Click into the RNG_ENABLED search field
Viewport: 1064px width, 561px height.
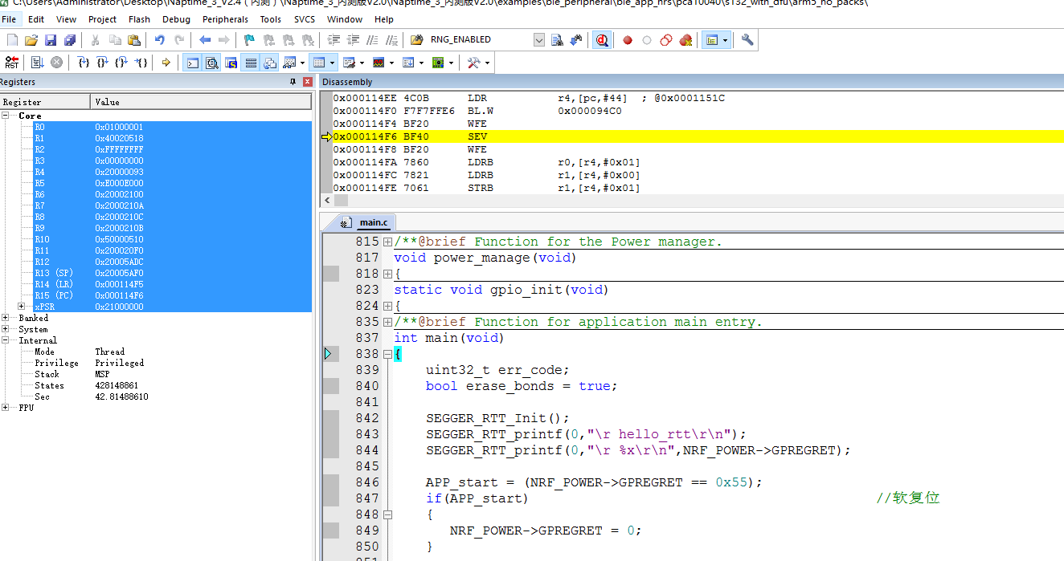click(480, 39)
